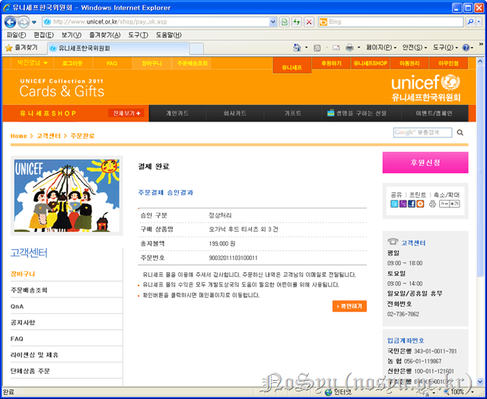Open 주문배송조회 in the left sidebar
This screenshot has width=487, height=399.
(29, 290)
